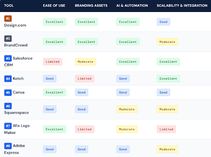Click BrandCrowd's Ease of Use Excellent tag
This screenshot has height=157, width=211.
tap(54, 42)
